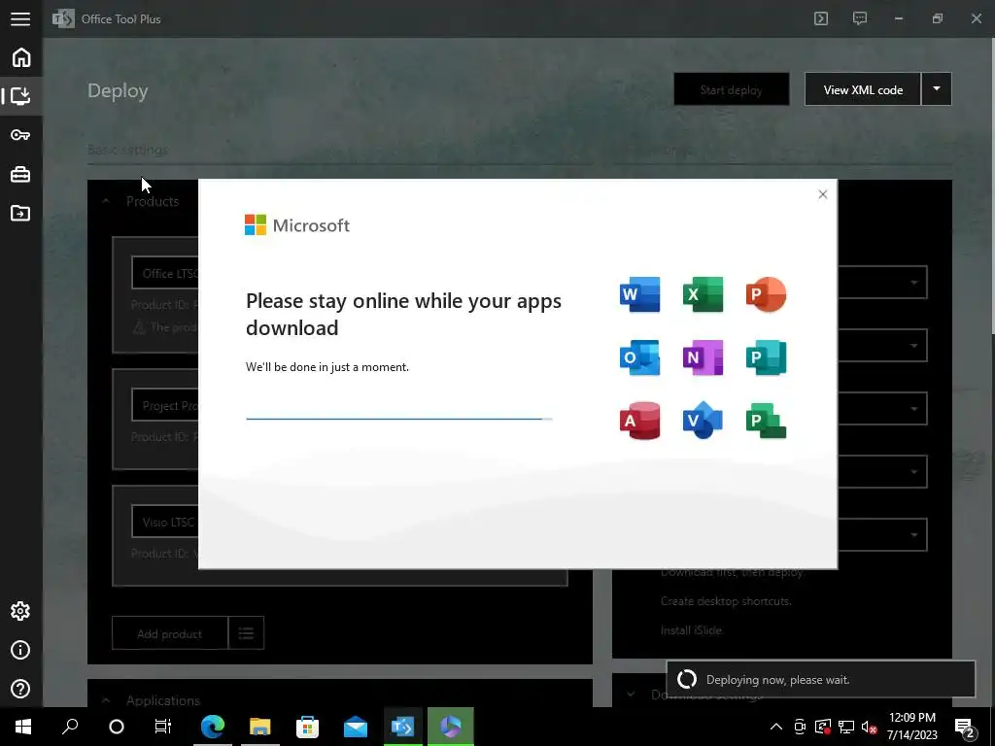Click the Start deploy button
995x746 pixels.
click(732, 89)
